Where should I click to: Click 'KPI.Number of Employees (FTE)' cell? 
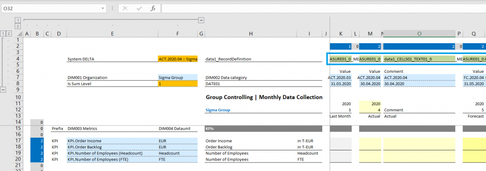pyautogui.click(x=112, y=159)
